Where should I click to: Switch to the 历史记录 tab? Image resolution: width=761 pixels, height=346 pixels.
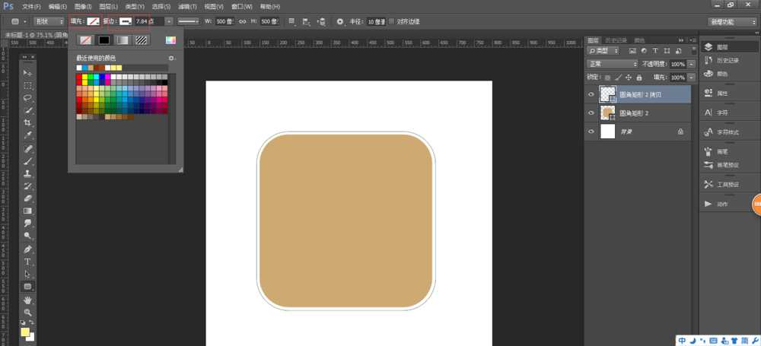pos(616,40)
